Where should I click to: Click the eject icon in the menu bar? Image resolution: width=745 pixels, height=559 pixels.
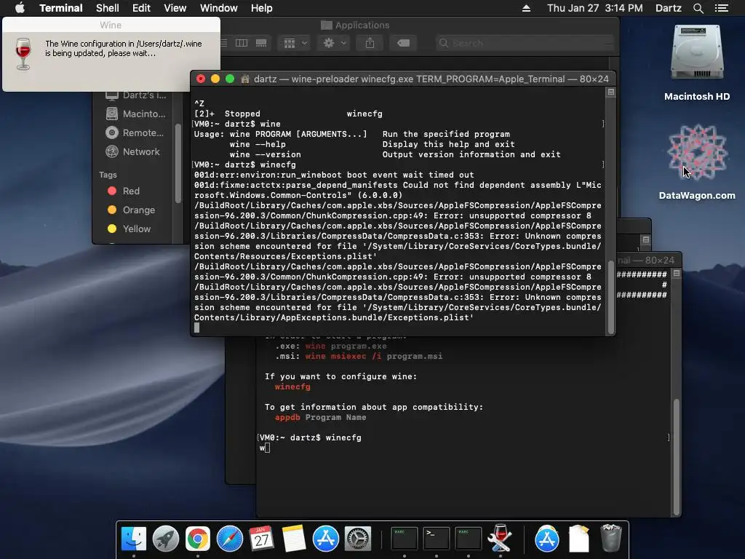[x=526, y=8]
